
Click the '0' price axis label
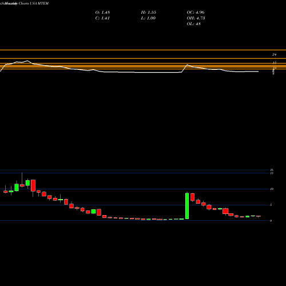click(271, 221)
